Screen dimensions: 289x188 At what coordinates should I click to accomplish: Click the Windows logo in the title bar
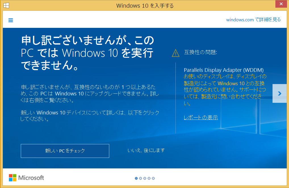6,5
